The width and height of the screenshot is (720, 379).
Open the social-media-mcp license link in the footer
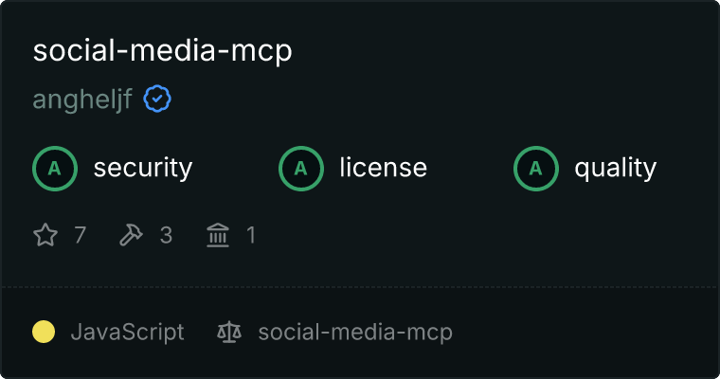coord(355,333)
